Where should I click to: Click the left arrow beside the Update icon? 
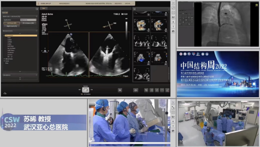pos(80,90)
